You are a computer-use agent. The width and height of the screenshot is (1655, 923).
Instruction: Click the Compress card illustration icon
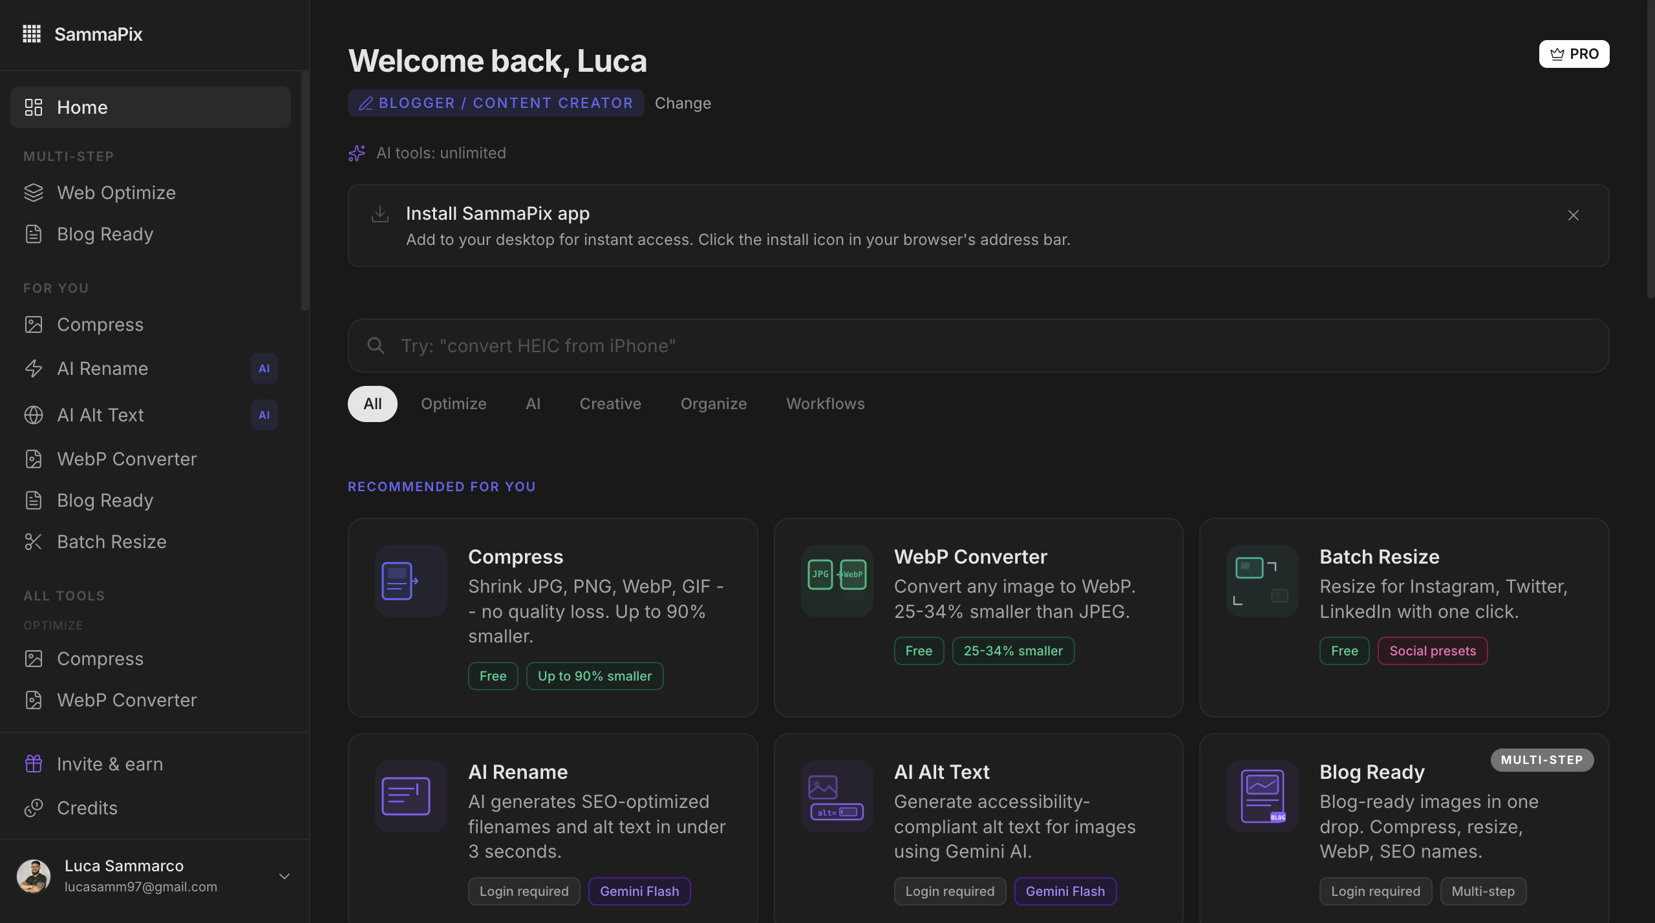point(411,581)
